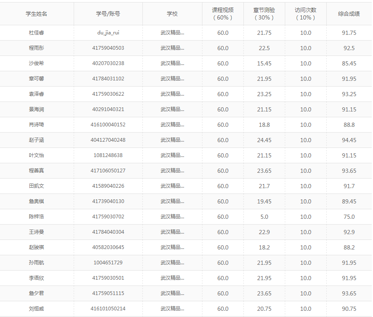Select student name 李语欣

36,278
